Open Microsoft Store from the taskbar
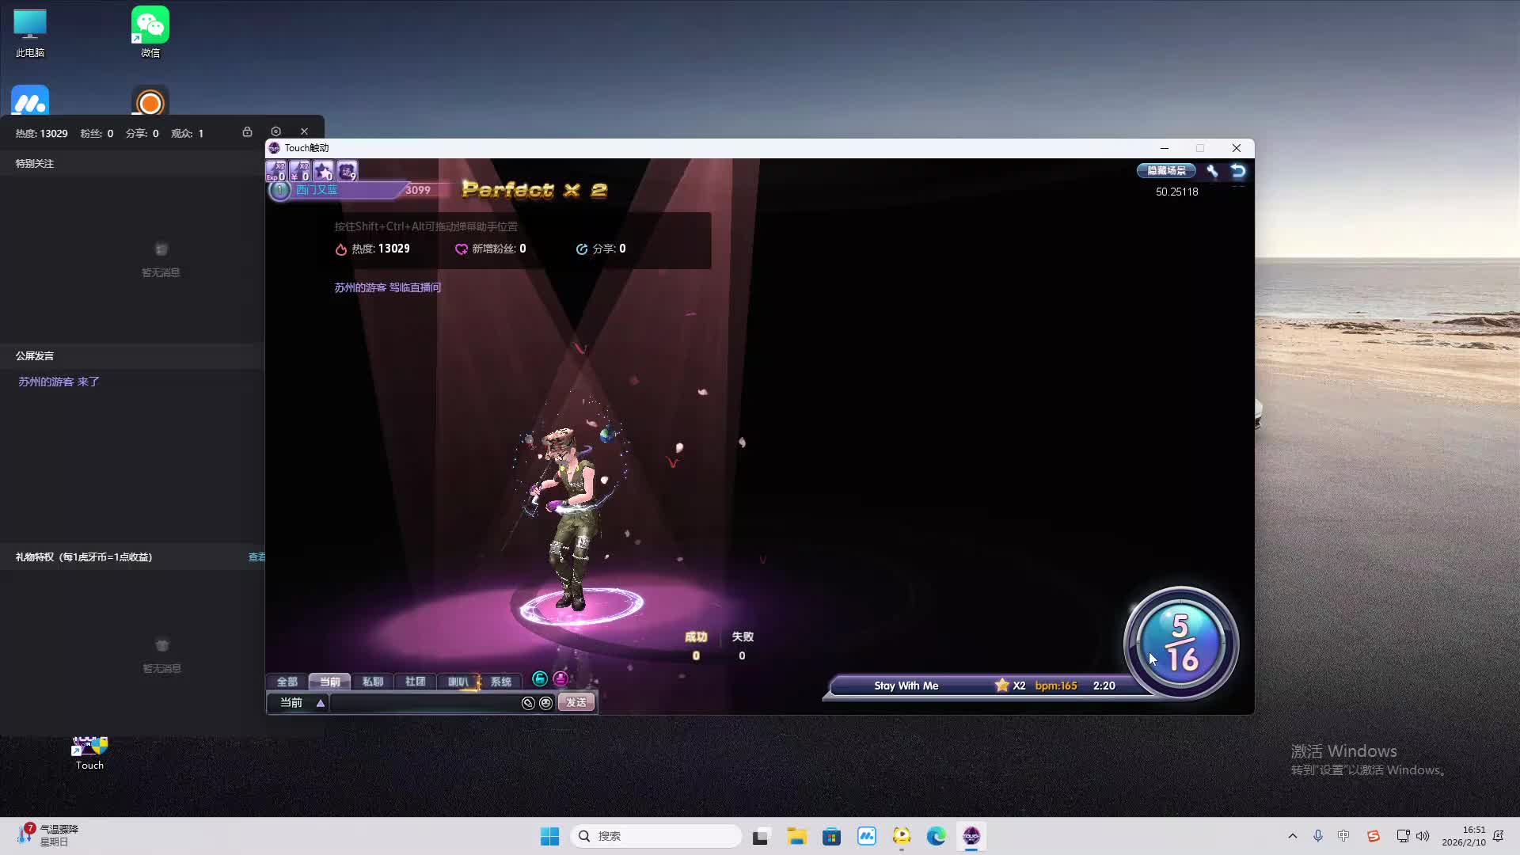This screenshot has width=1520, height=855. click(831, 836)
